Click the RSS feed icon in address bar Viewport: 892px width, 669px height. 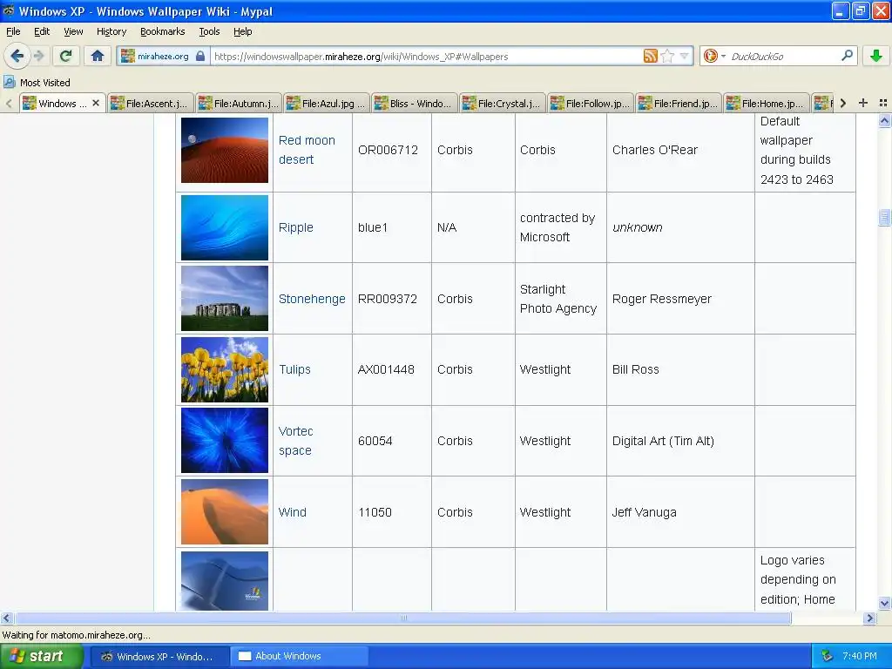click(x=650, y=56)
